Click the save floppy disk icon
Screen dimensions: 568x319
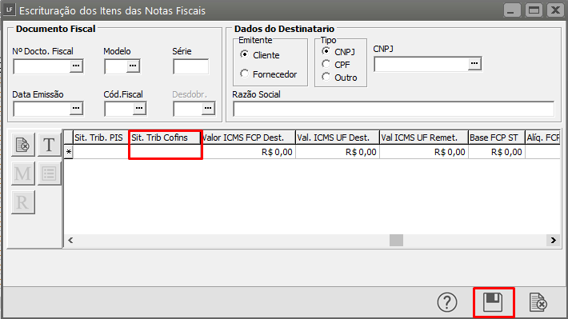click(493, 302)
